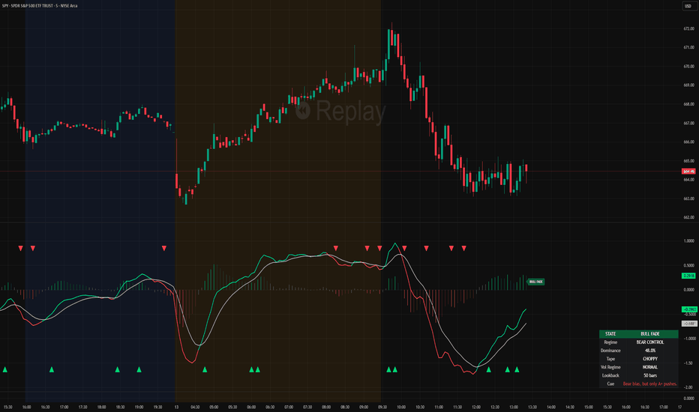Click the green buy triangle above the 04:30 mark

[205, 369]
